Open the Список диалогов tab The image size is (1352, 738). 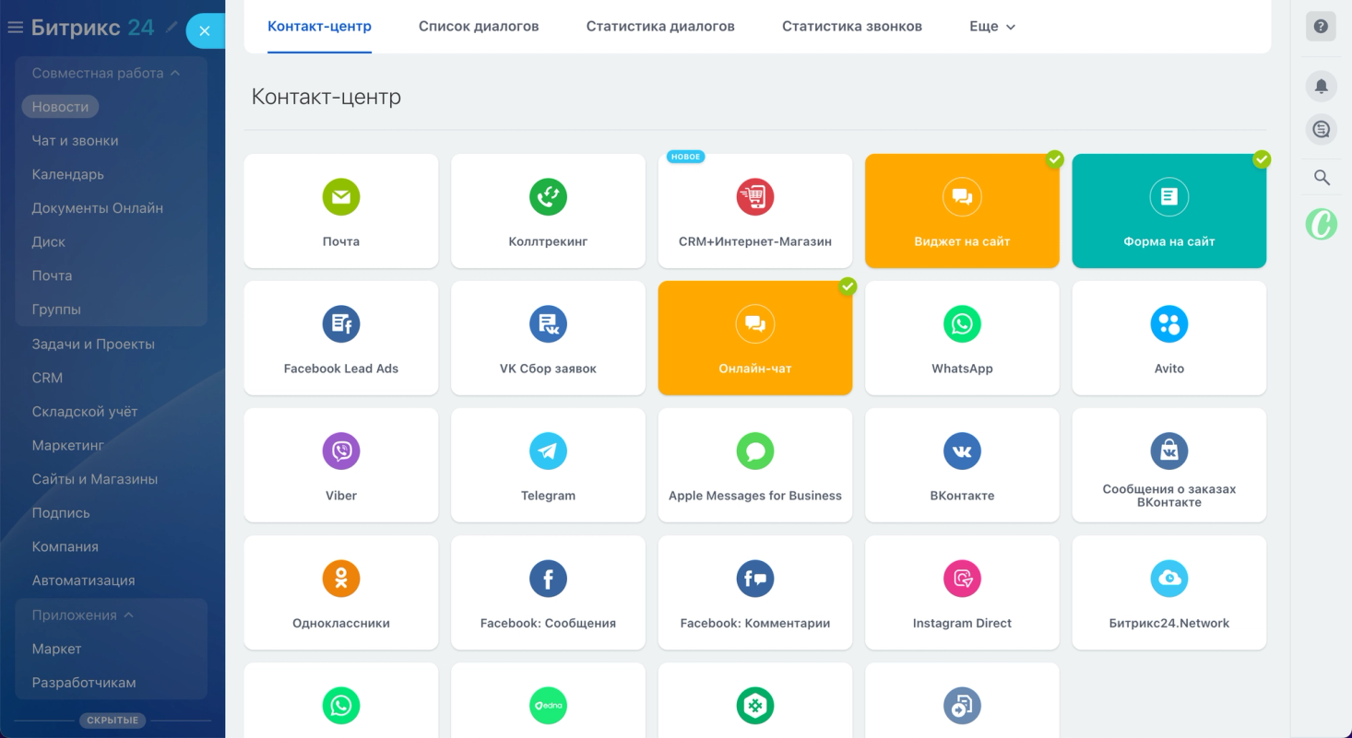pyautogui.click(x=479, y=27)
